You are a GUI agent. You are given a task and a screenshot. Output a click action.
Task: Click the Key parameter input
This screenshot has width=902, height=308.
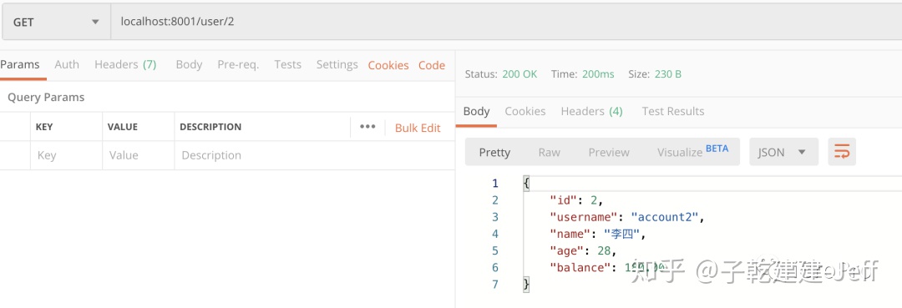coord(66,155)
